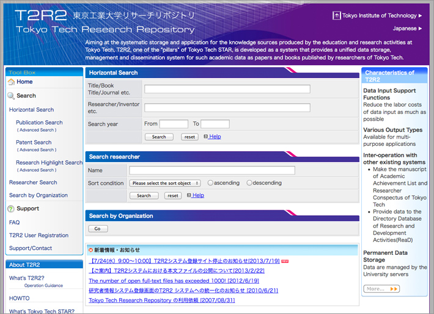The width and height of the screenshot is (434, 314).
Task: Click the orange arrows on More button
Action: (x=394, y=289)
